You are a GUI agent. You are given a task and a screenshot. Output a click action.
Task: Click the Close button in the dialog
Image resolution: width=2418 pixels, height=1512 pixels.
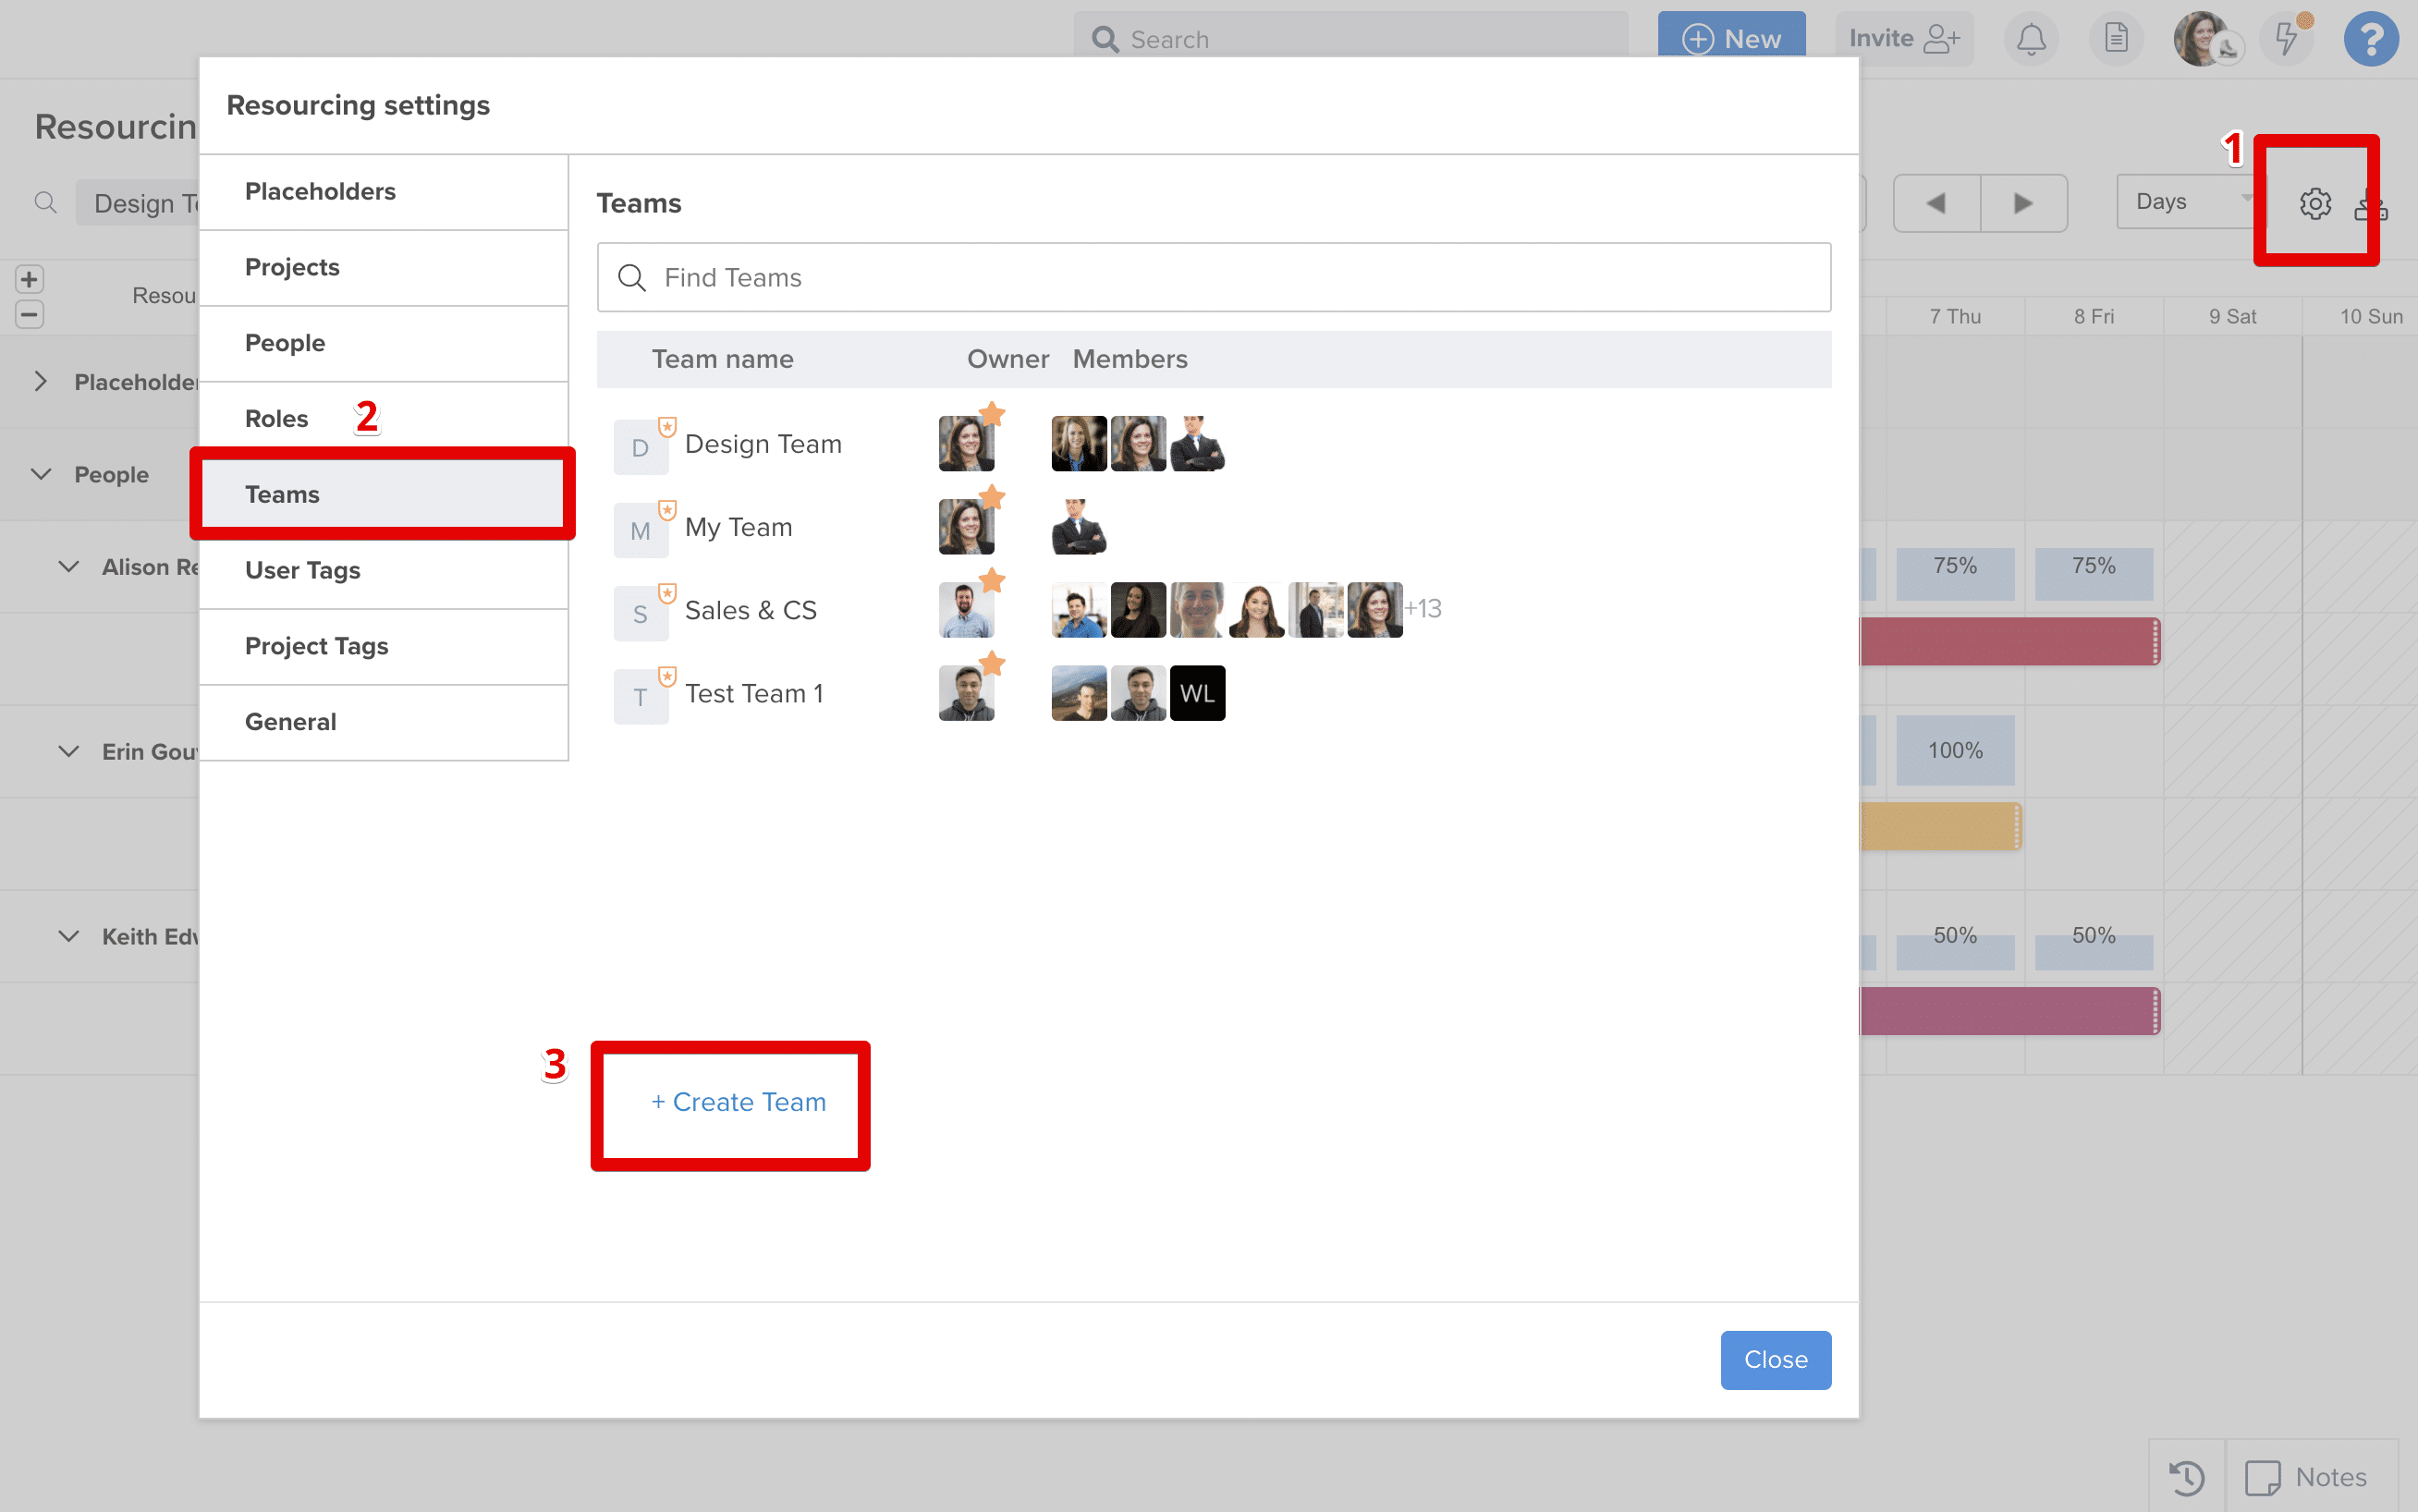click(1775, 1359)
